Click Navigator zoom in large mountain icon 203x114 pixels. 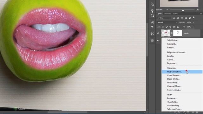[198, 10]
